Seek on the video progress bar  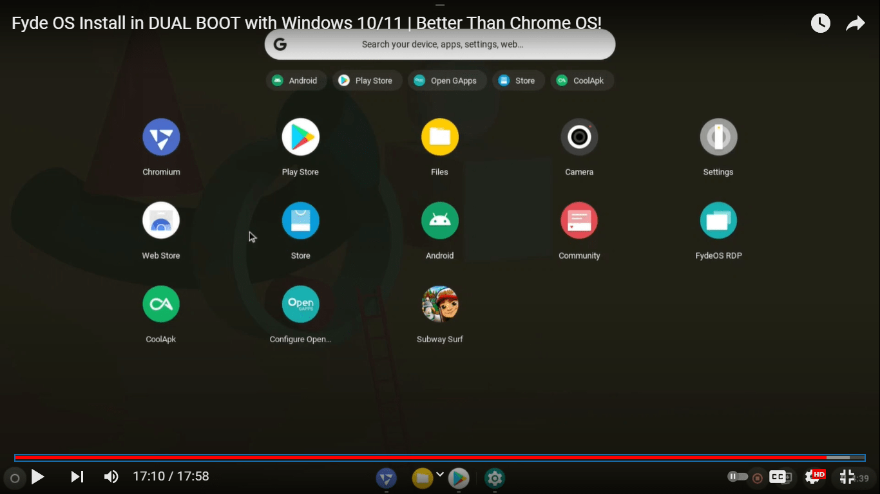pyautogui.click(x=440, y=458)
